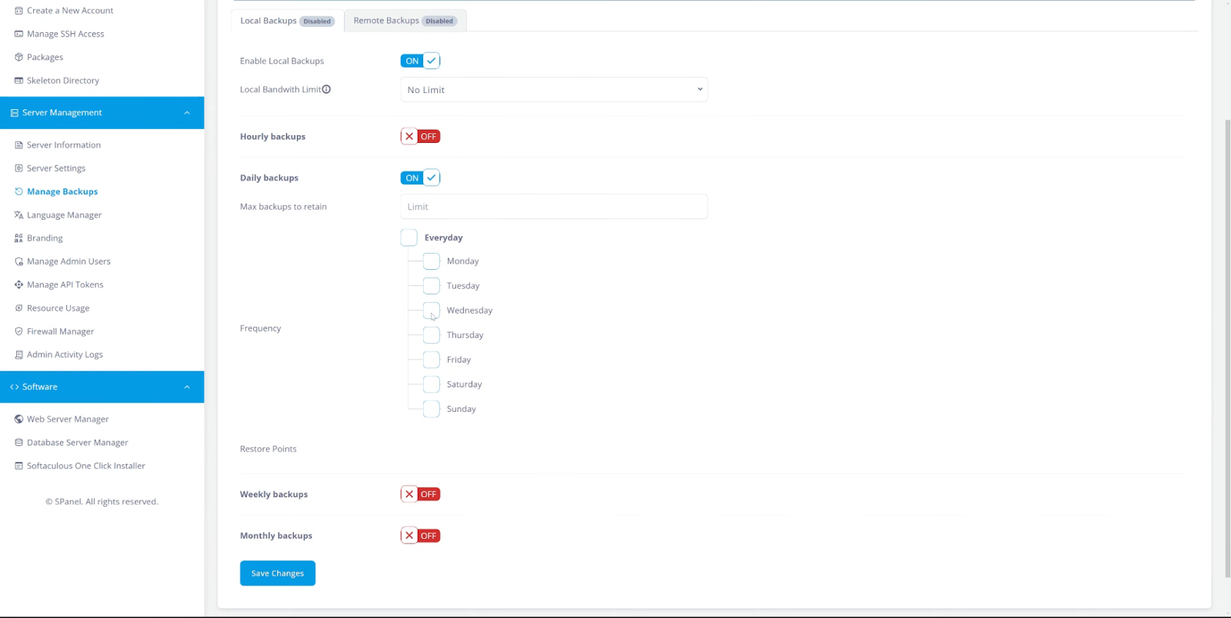Open Admin Activity Logs link
Screen dimensions: 1231x618
point(65,354)
